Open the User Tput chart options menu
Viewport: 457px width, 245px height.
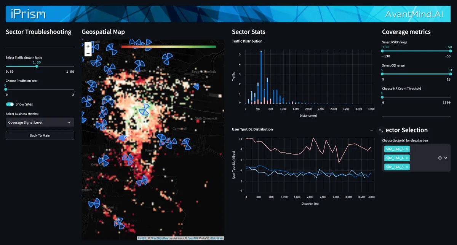pyautogui.click(x=371, y=130)
